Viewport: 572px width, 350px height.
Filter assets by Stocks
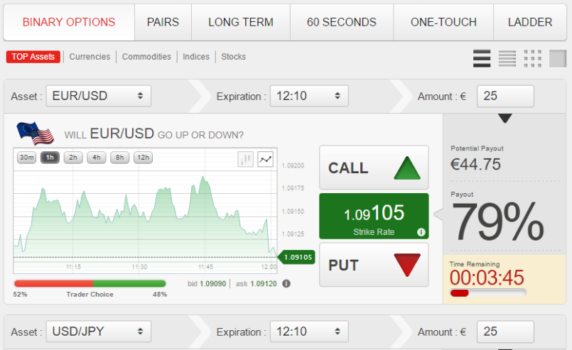[x=234, y=57]
